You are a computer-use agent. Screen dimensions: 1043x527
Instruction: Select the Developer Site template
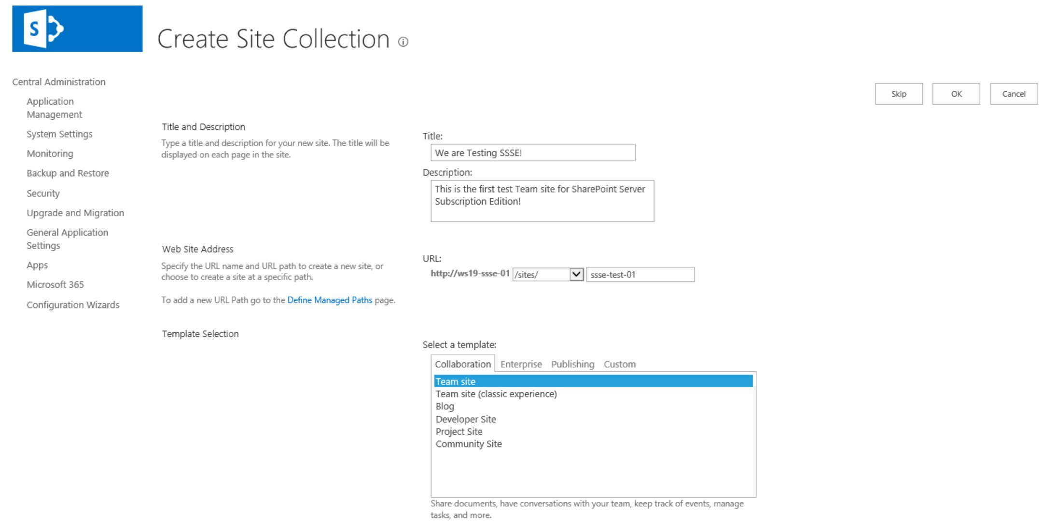pos(593,419)
